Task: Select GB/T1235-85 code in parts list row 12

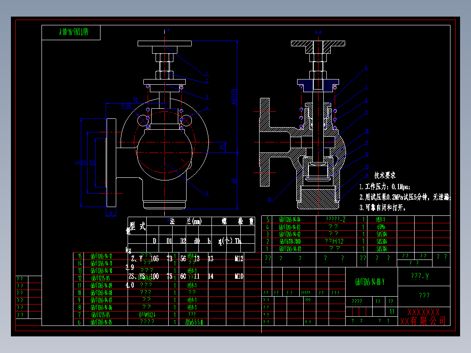Action: [100, 278]
